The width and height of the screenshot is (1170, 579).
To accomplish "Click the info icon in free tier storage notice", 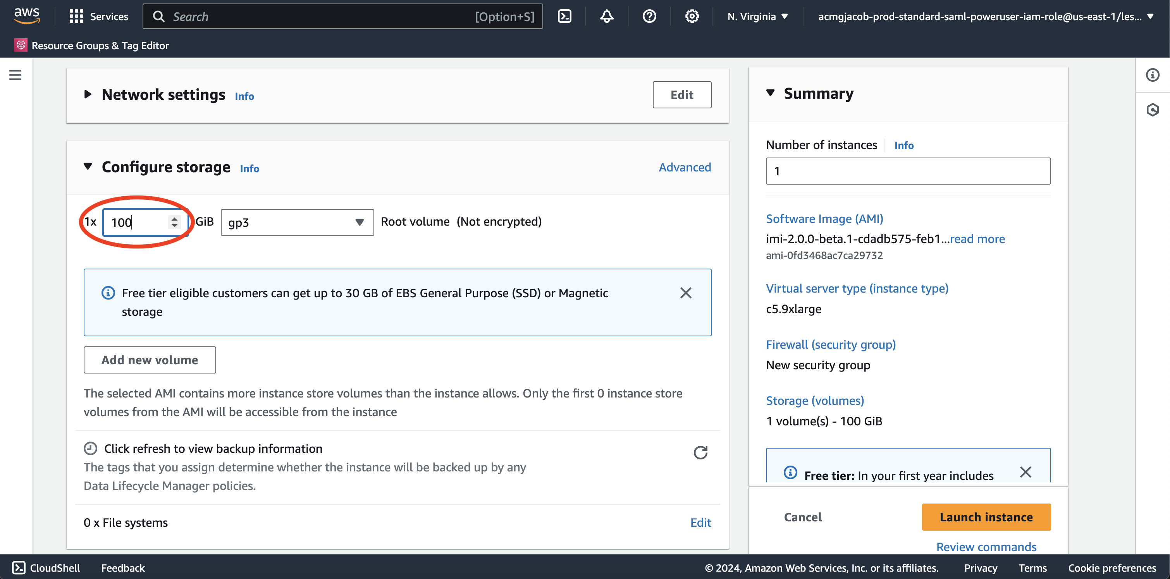I will (108, 293).
